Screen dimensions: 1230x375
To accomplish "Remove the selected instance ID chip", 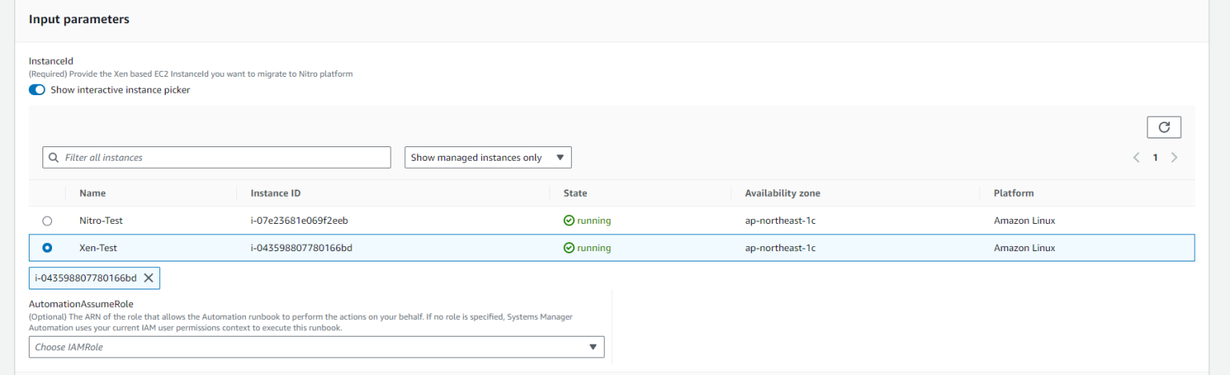I will tap(148, 278).
